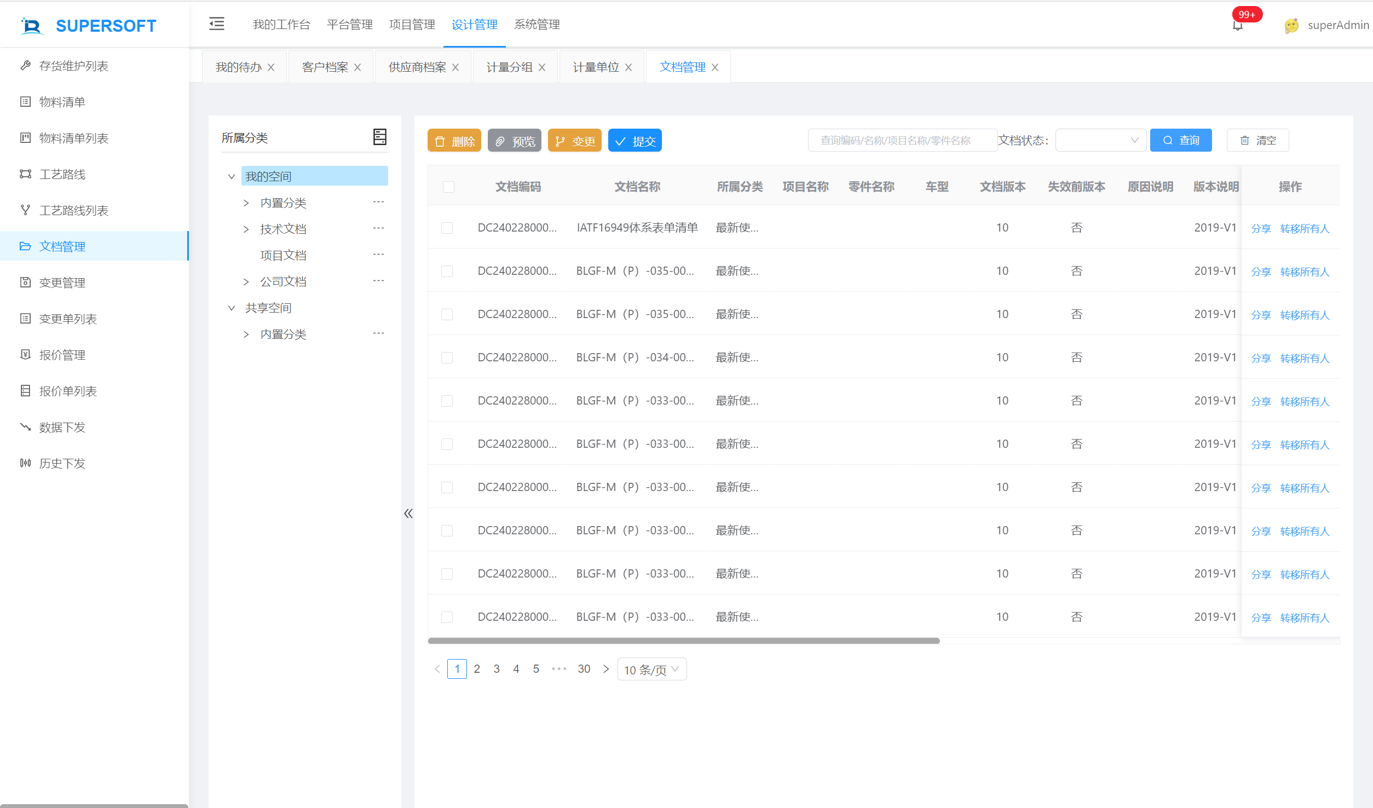Expand 内置分类 under 共享空间

[x=246, y=334]
